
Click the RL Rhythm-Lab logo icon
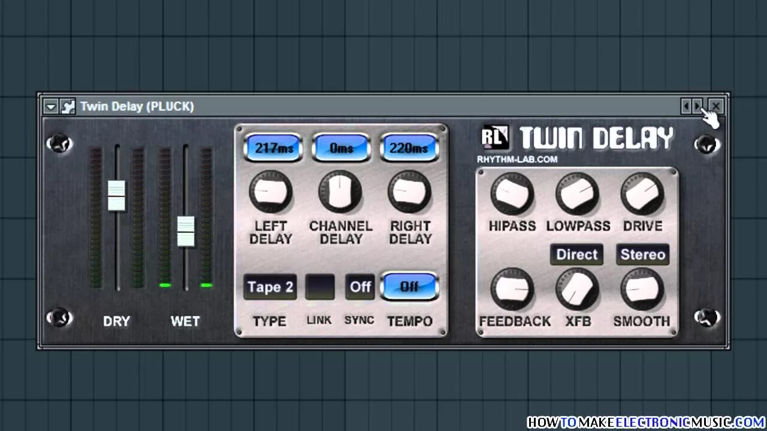click(x=495, y=138)
